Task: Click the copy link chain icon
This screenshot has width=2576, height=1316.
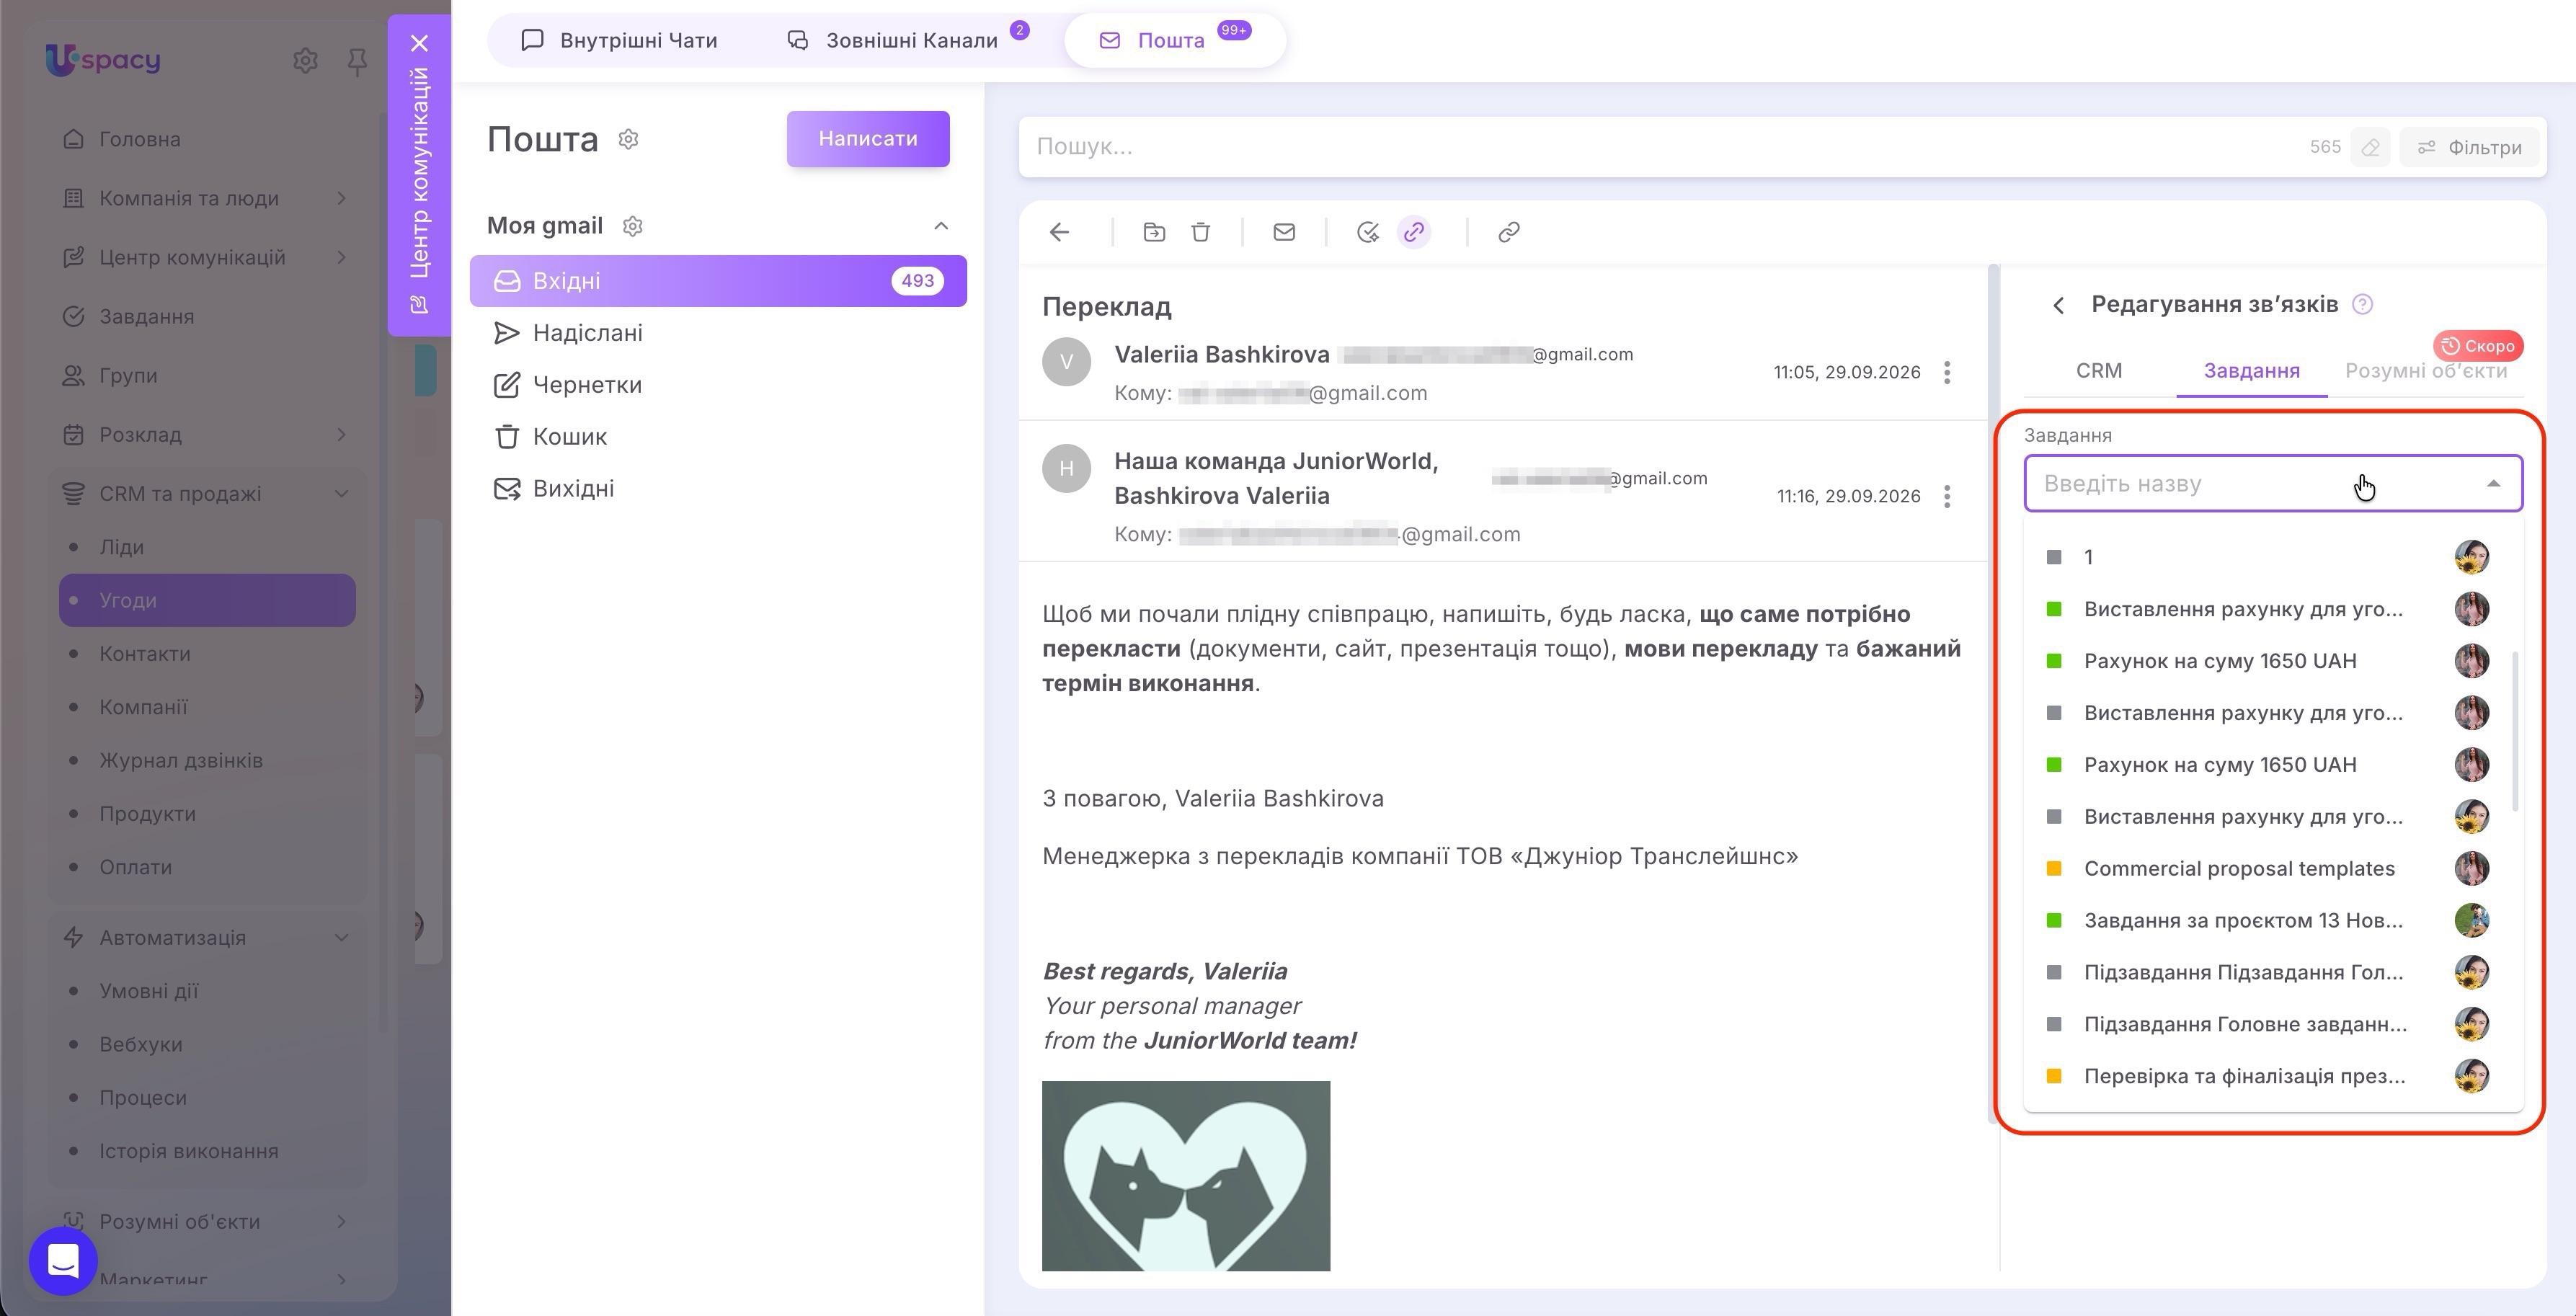Action: [1509, 232]
